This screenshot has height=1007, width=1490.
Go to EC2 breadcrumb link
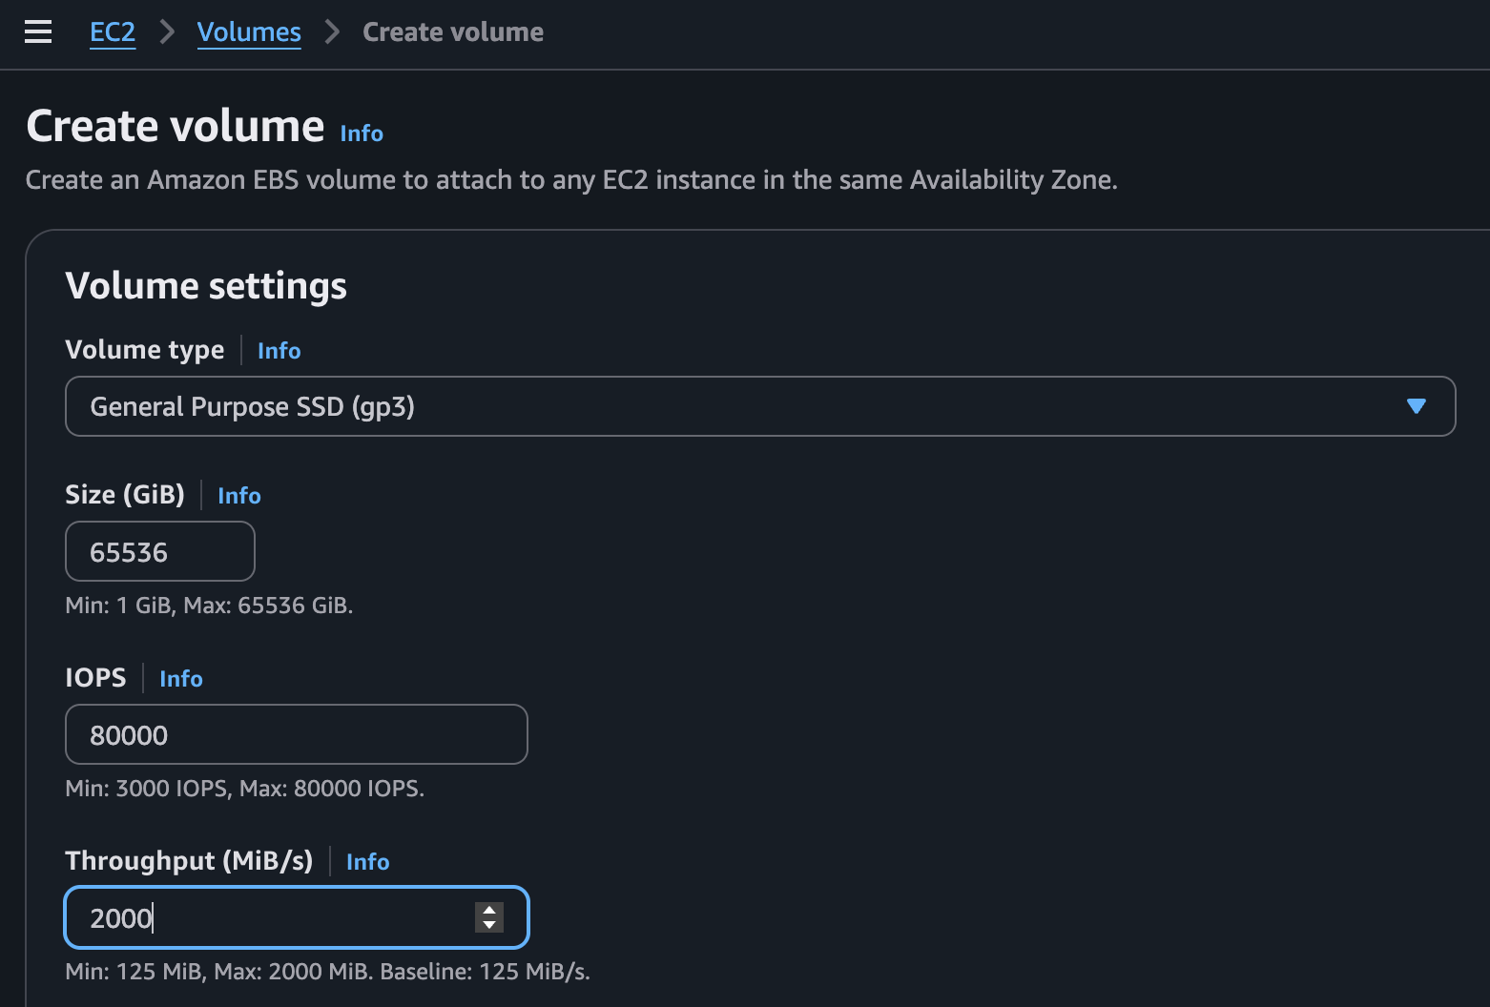pos(113,32)
